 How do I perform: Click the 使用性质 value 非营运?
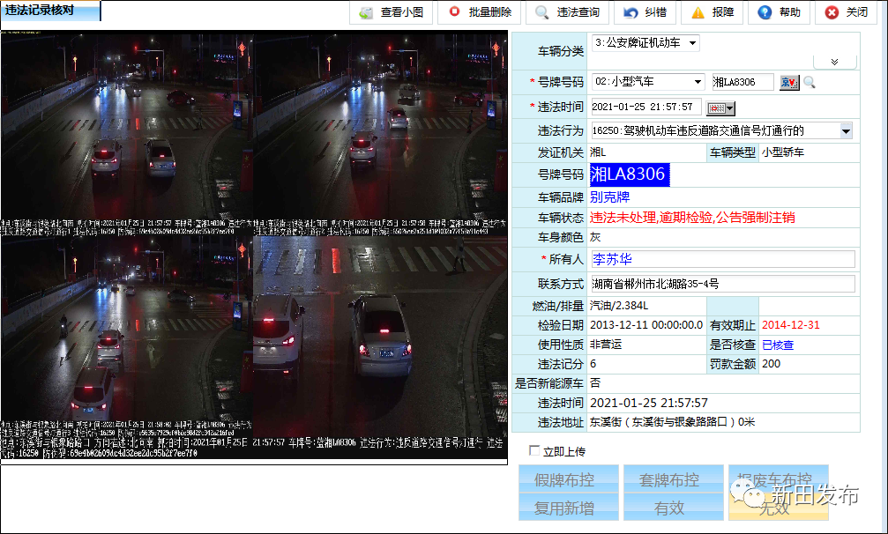(606, 345)
